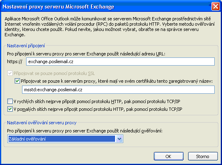This screenshot has width=222, height=165.
Task: Expand the authentication method dropdown arrow
Action: coord(119,139)
